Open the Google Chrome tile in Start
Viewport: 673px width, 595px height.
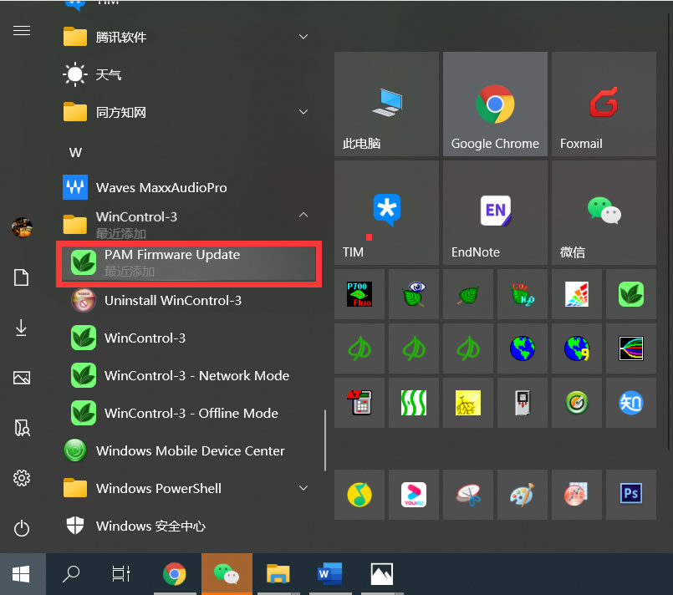coord(495,104)
